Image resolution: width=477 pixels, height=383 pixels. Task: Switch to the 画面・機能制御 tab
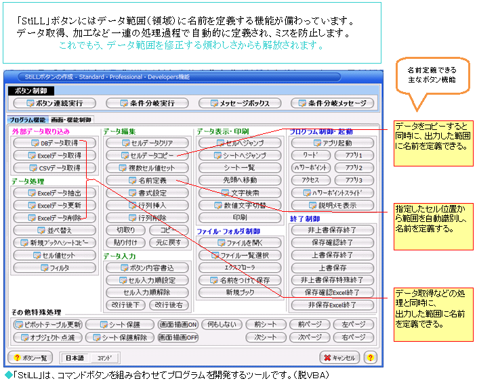coord(71,120)
